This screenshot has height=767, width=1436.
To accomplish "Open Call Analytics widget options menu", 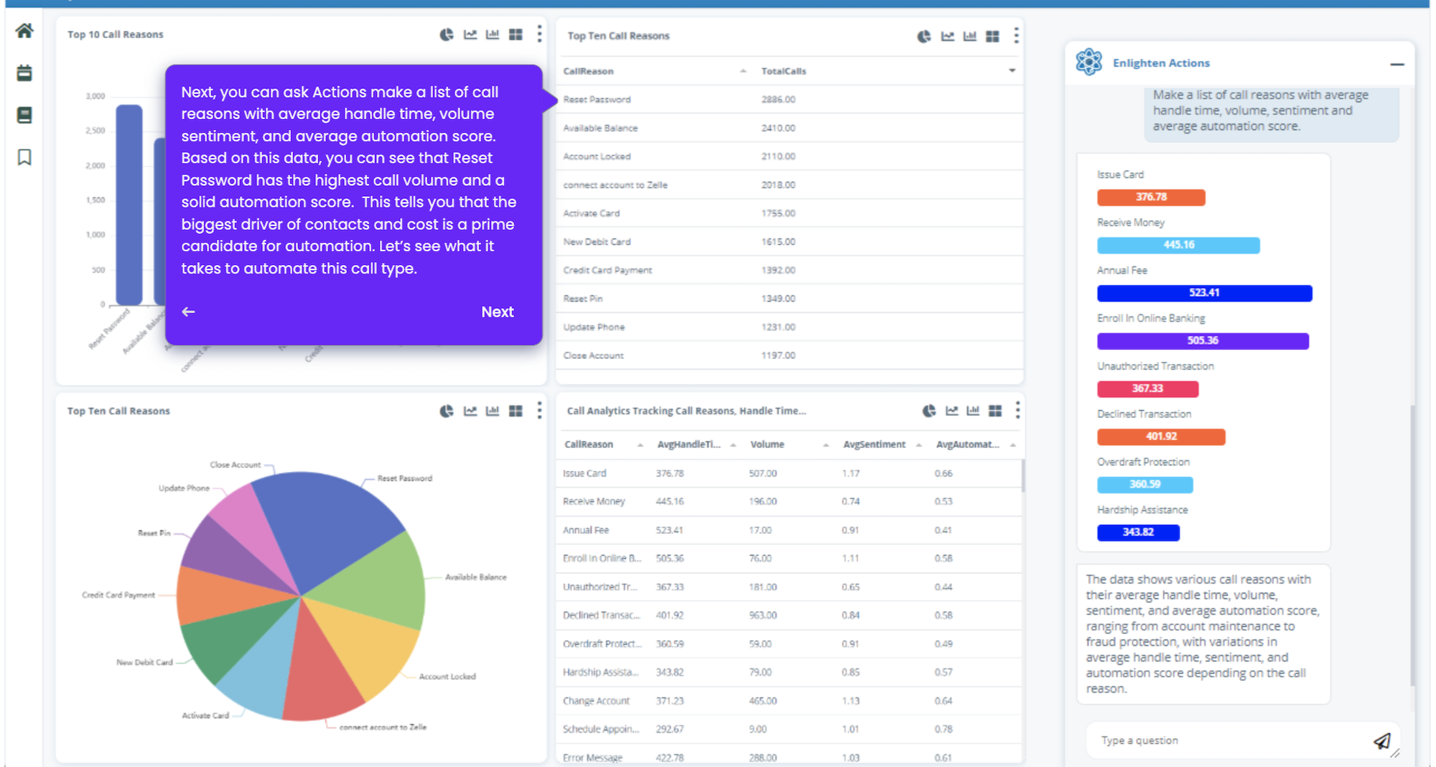I will click(x=1017, y=411).
